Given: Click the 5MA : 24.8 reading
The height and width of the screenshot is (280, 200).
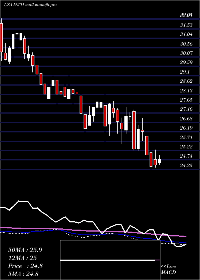Looking at the screenshot, I should [x=23, y=274].
